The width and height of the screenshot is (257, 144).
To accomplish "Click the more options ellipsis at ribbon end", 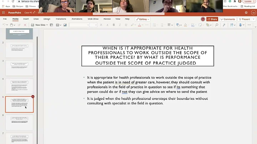I will (249, 25).
